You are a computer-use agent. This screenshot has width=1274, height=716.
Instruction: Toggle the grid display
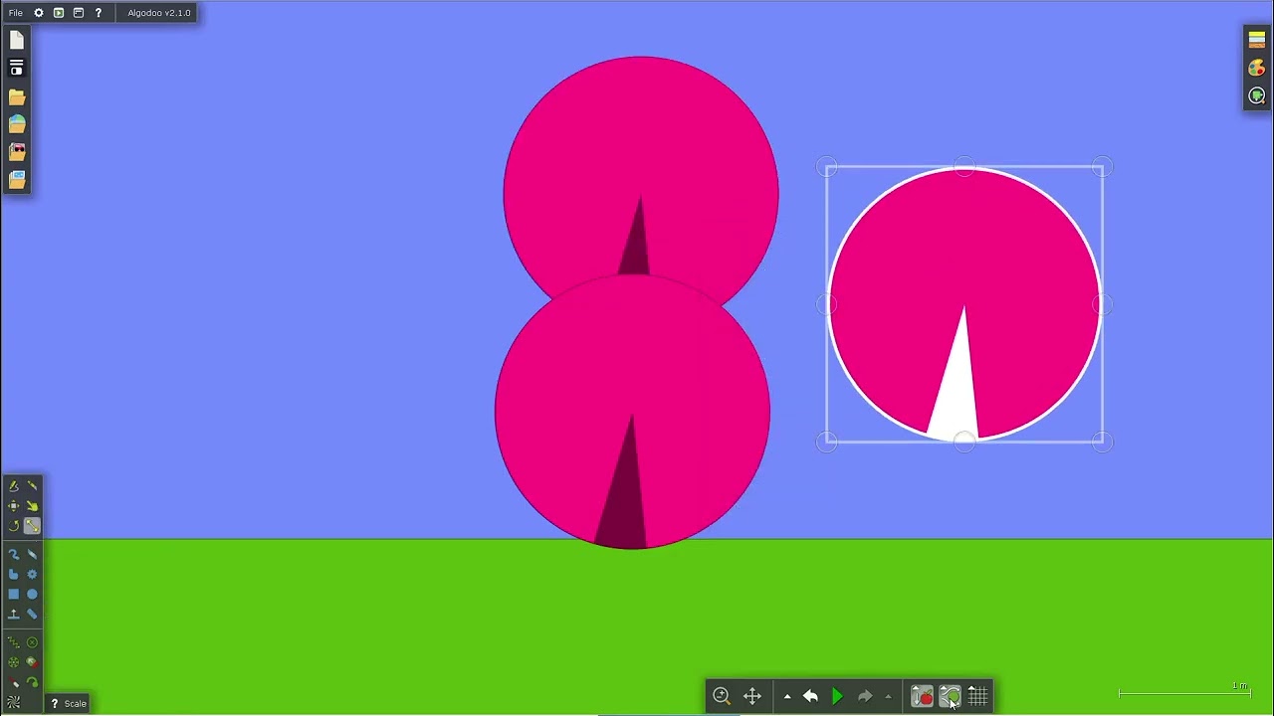977,696
